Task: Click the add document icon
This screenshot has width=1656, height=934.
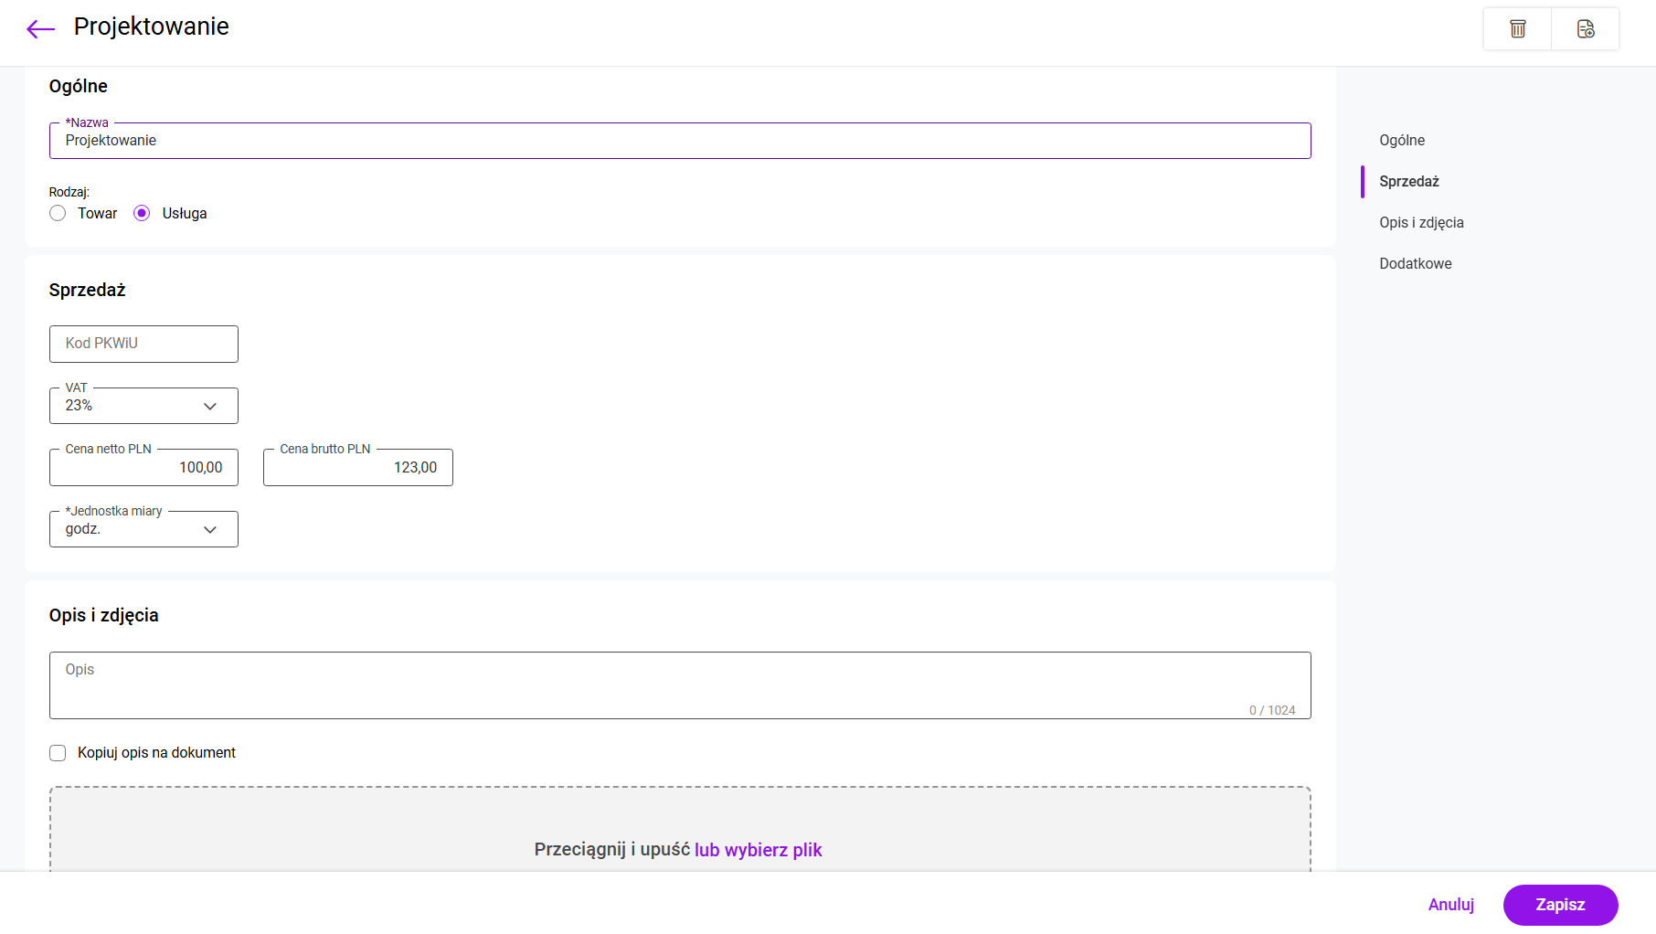Action: [x=1586, y=29]
